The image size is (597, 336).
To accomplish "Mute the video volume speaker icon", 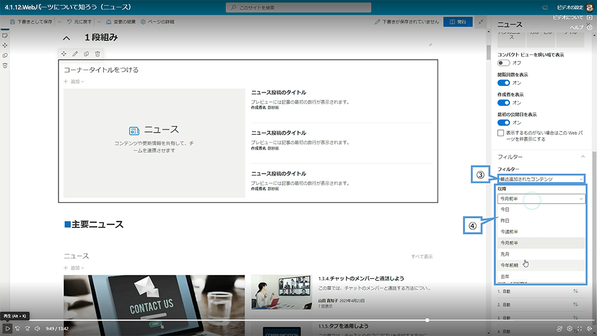I will (x=37, y=328).
